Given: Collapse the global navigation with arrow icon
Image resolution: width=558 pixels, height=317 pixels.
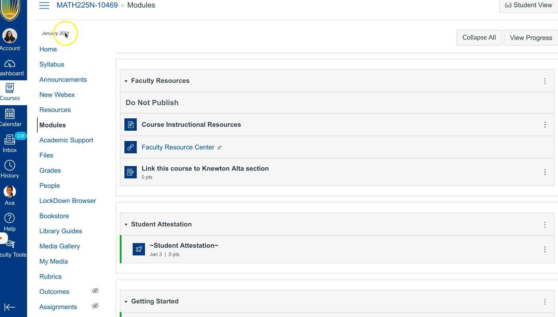Looking at the screenshot, I should tap(10, 307).
